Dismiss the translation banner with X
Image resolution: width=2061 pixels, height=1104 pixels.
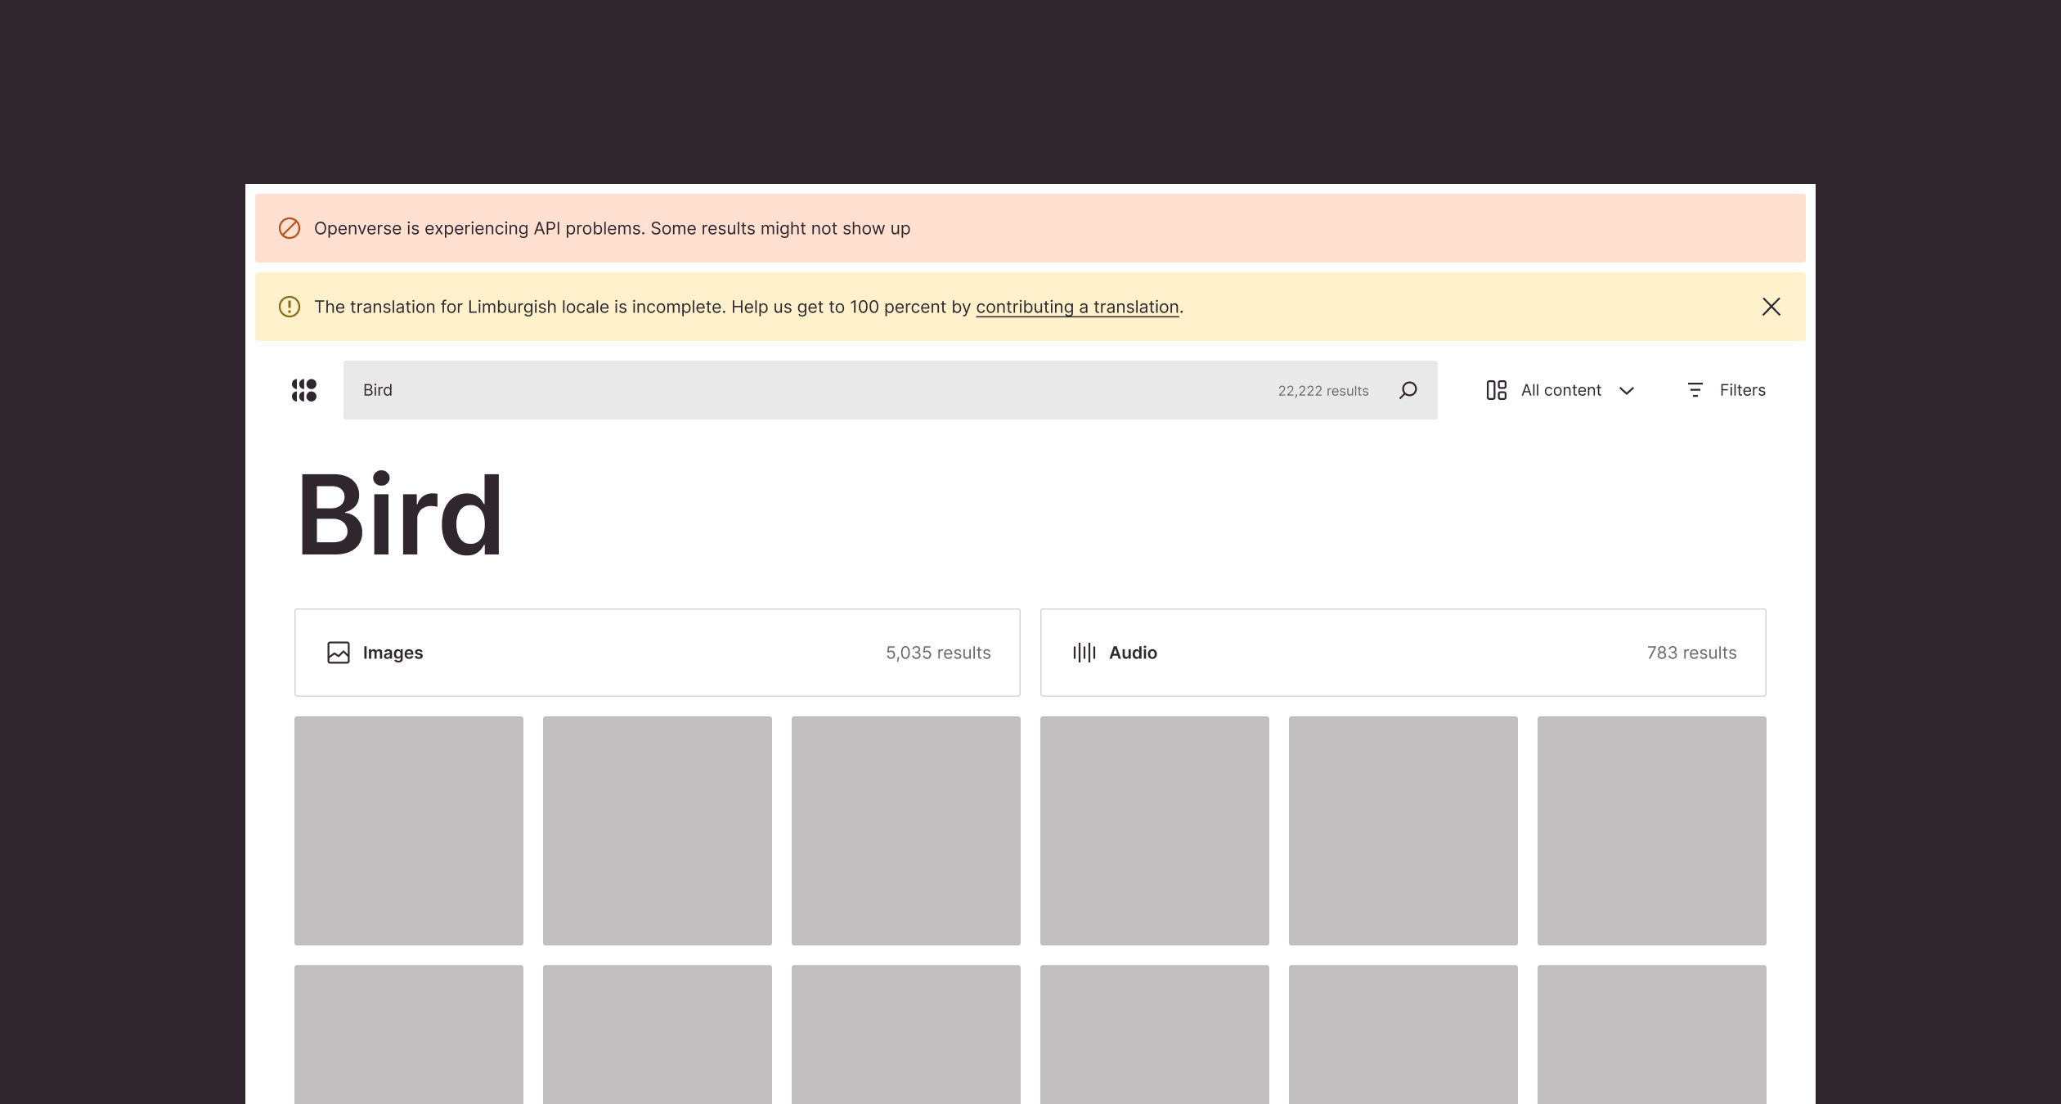(1771, 307)
